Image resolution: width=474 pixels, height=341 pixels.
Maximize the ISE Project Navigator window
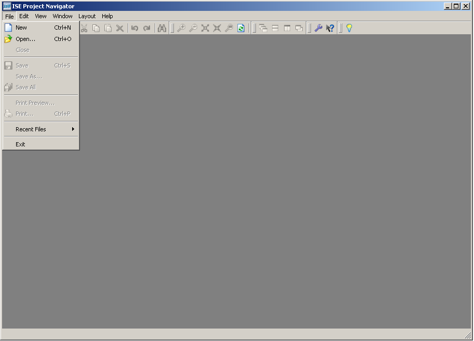coord(456,6)
